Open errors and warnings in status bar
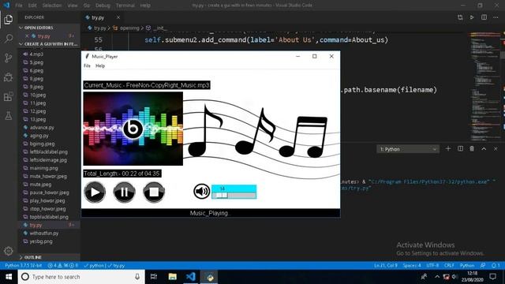 click(63, 266)
